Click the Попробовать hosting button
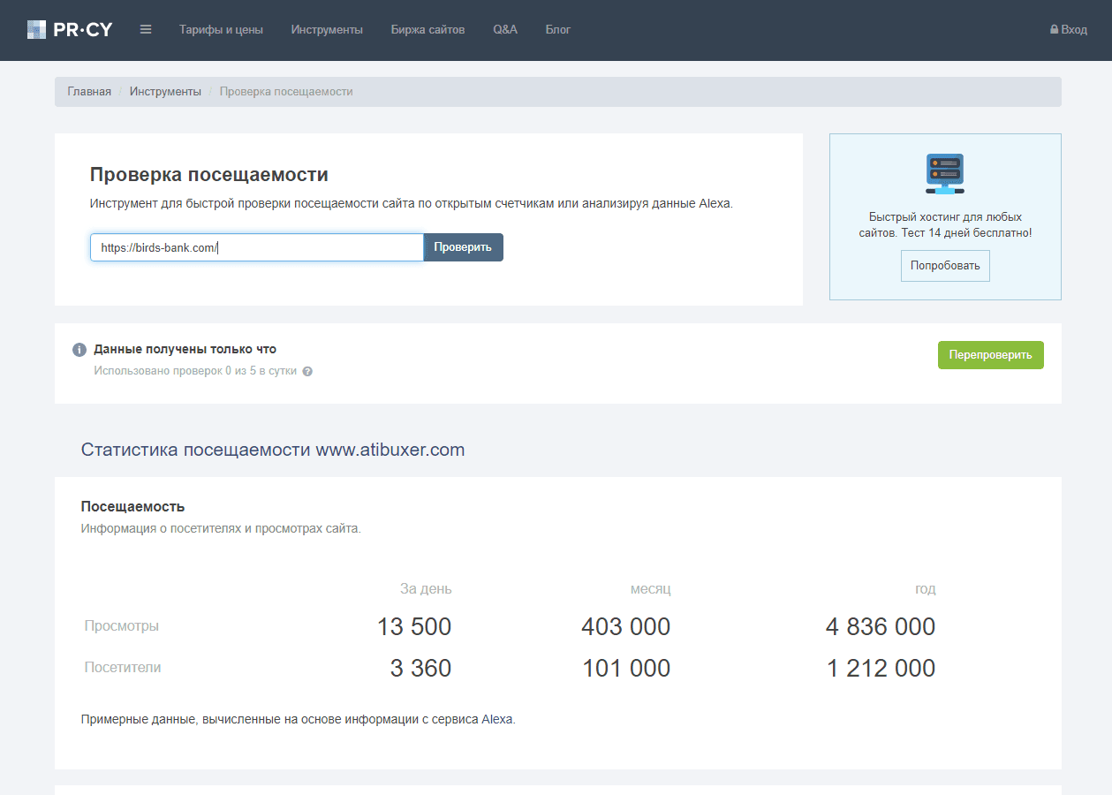 point(945,266)
